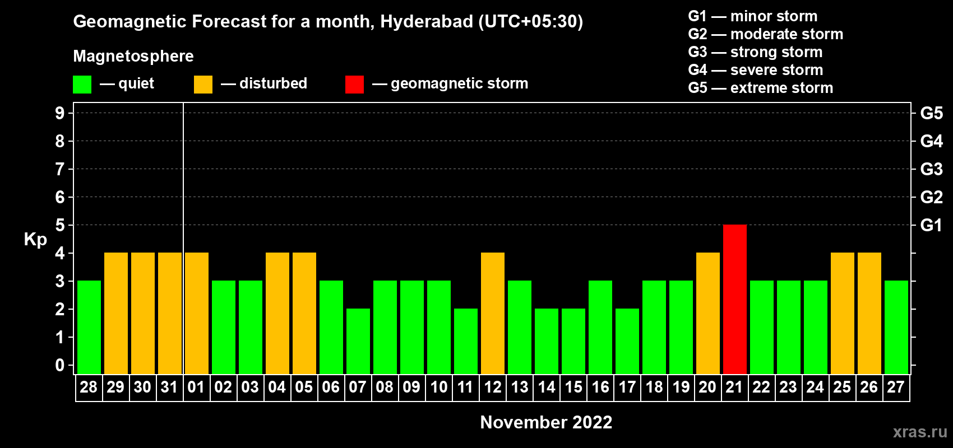Select the green bar for day 07
The height and width of the screenshot is (448, 953).
(358, 341)
